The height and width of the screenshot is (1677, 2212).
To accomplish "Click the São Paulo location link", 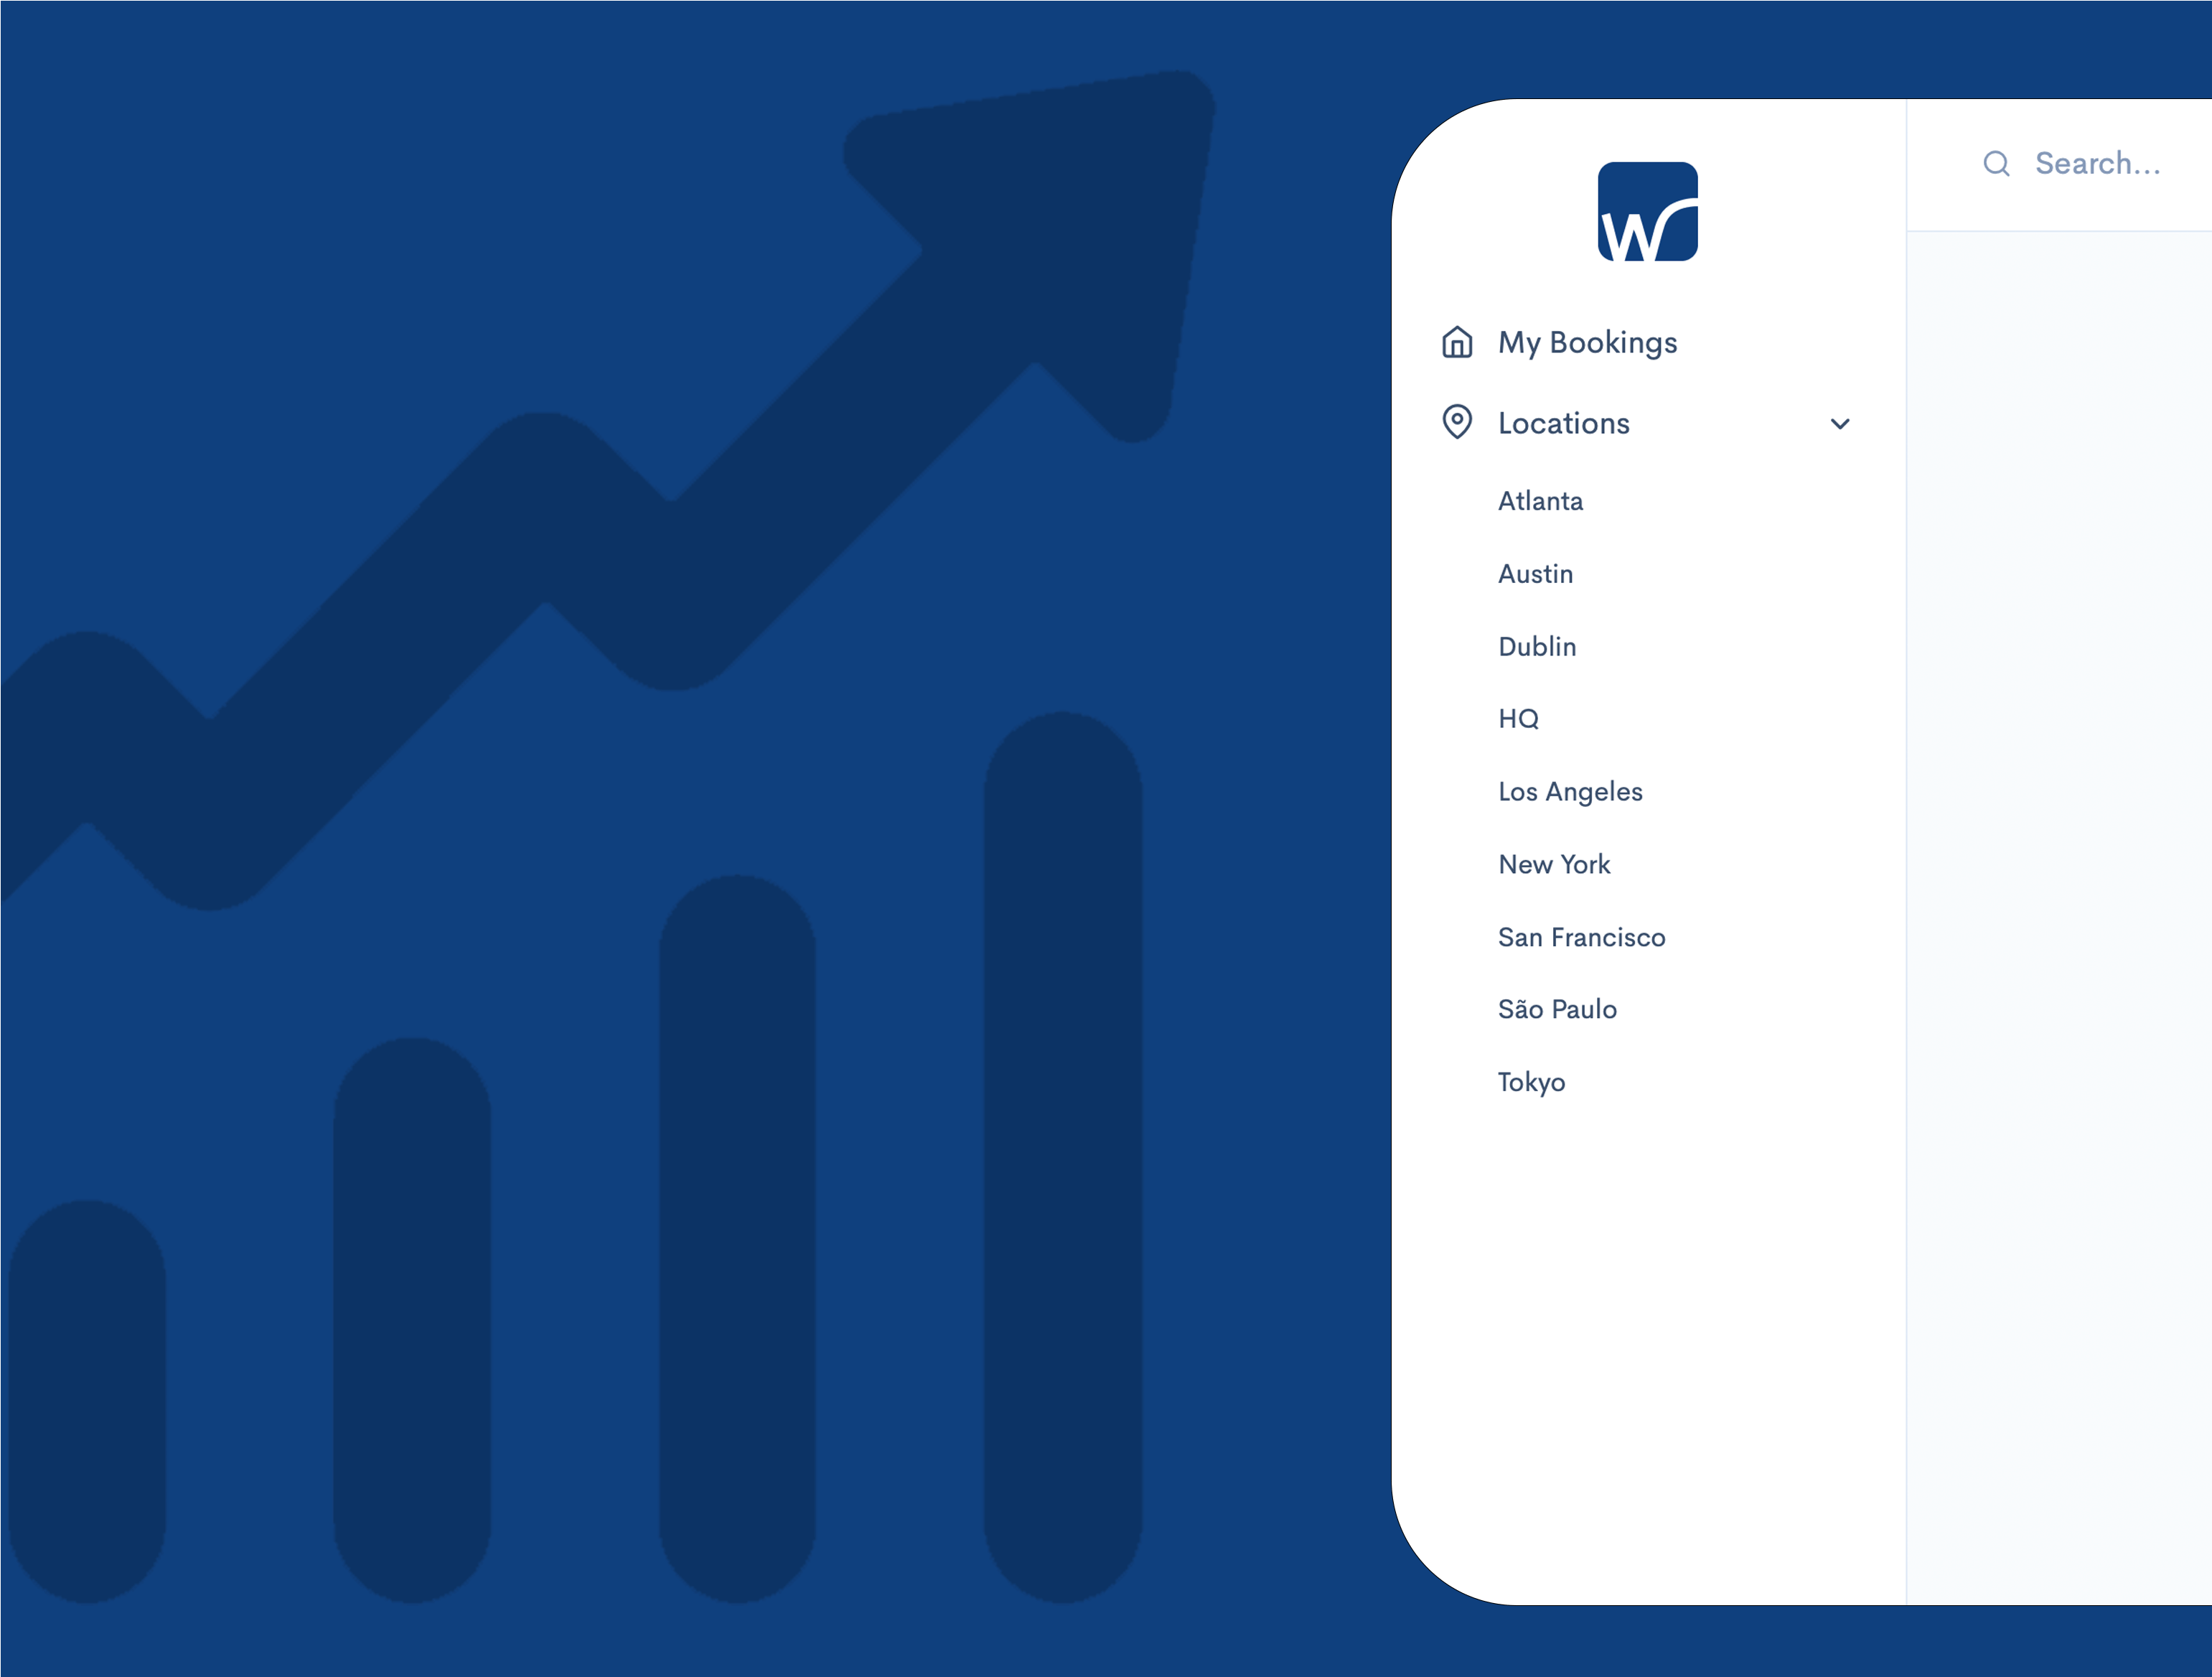I will click(x=1557, y=1009).
